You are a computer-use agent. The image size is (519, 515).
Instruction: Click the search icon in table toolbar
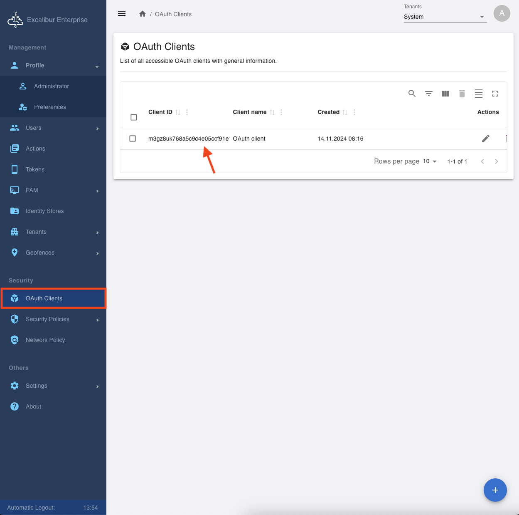[x=412, y=94]
